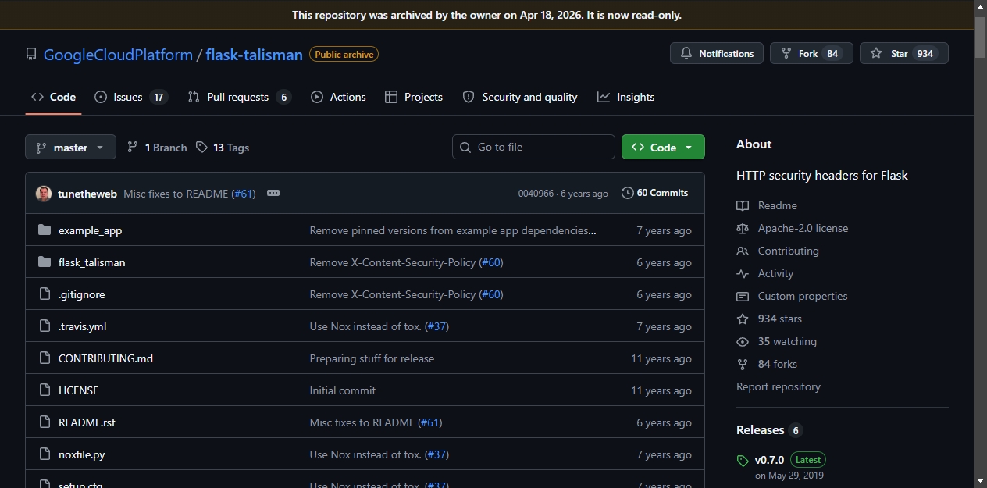Open the Remove pinned versions commit message

pyautogui.click(x=453, y=230)
